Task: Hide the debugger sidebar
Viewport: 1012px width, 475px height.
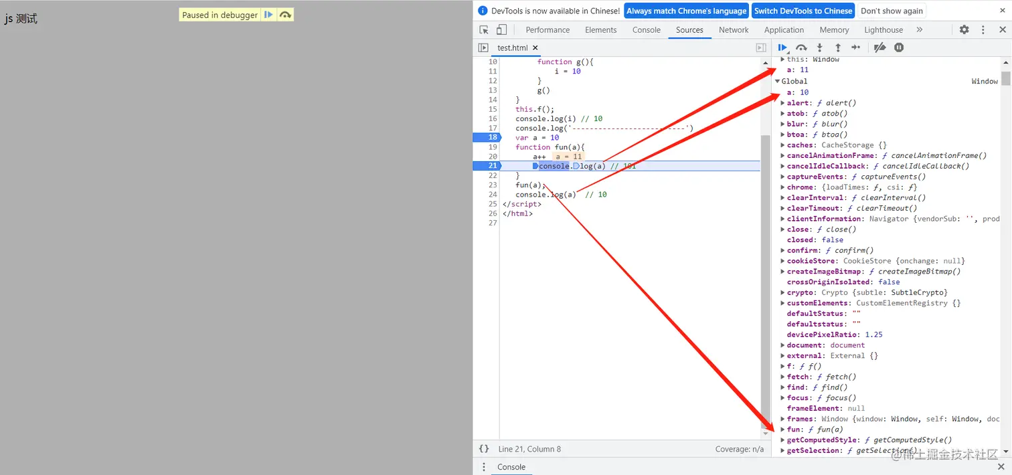Action: [x=761, y=47]
